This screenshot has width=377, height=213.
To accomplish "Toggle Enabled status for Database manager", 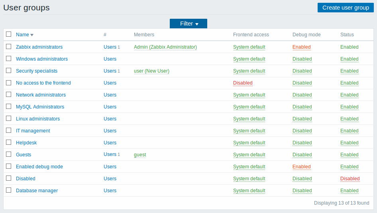I will (350, 191).
